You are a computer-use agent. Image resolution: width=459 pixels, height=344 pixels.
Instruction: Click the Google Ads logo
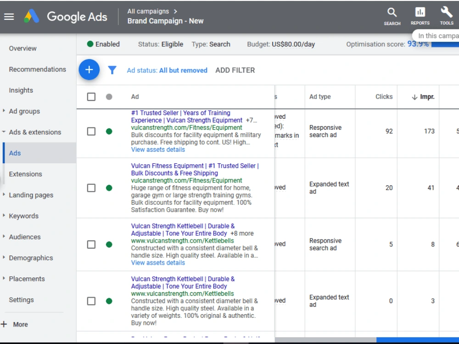click(65, 17)
